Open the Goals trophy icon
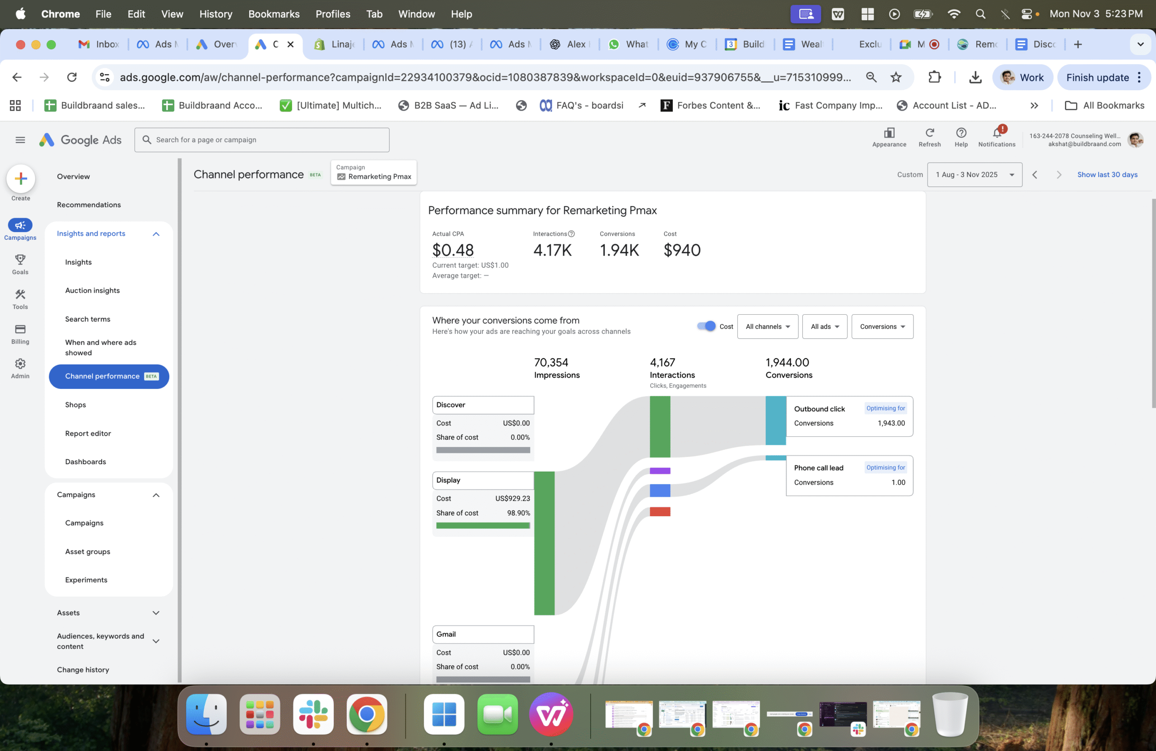 pyautogui.click(x=20, y=260)
